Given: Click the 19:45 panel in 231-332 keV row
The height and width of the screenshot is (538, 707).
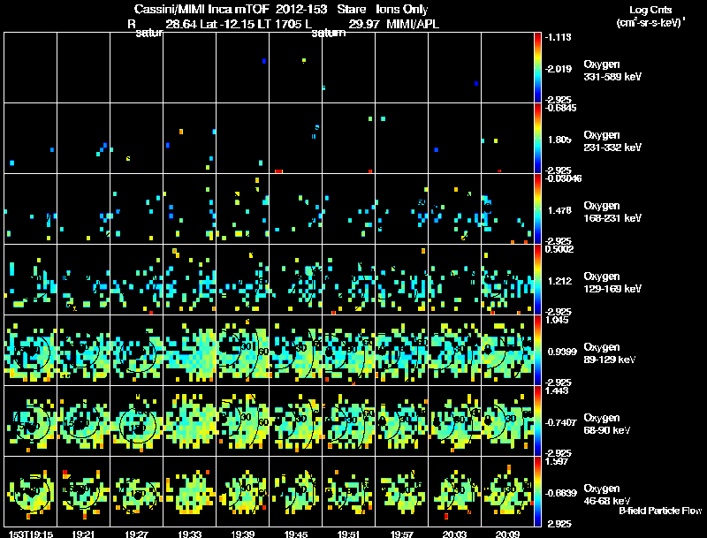Looking at the screenshot, I should click(296, 139).
